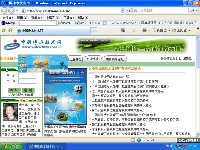Image resolution: width=200 pixels, height=150 pixels.
Task: Open the RSS feeds icon
Action: 133,30
